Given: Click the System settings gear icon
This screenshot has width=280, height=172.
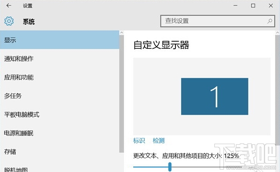Looking at the screenshot, I should 9,21.
